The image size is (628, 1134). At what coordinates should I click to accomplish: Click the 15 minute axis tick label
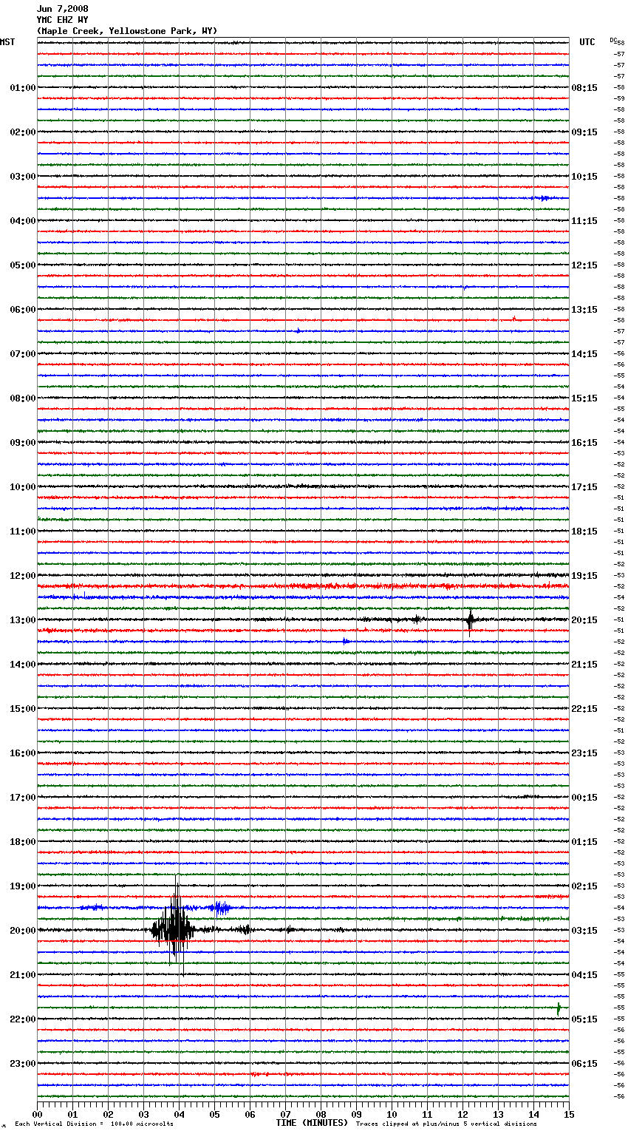coord(569,1114)
